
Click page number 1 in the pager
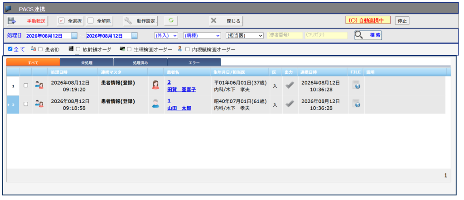(x=446, y=176)
